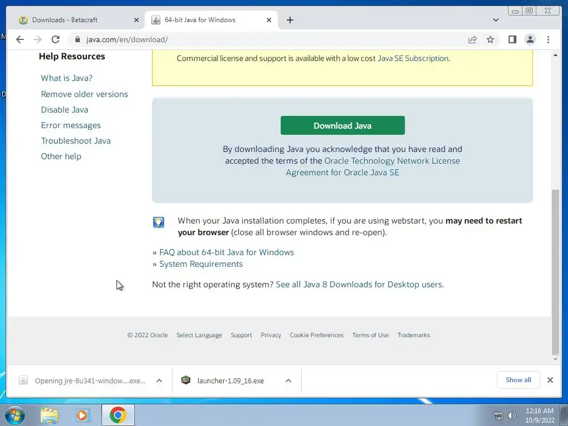Open Cookie Preferences footer link

(x=317, y=335)
